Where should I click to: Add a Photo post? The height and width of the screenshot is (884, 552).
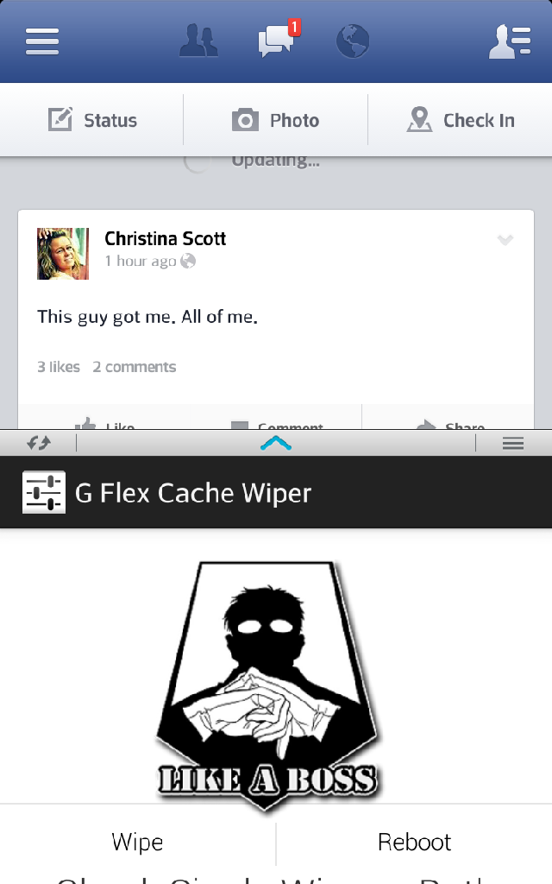pos(275,120)
